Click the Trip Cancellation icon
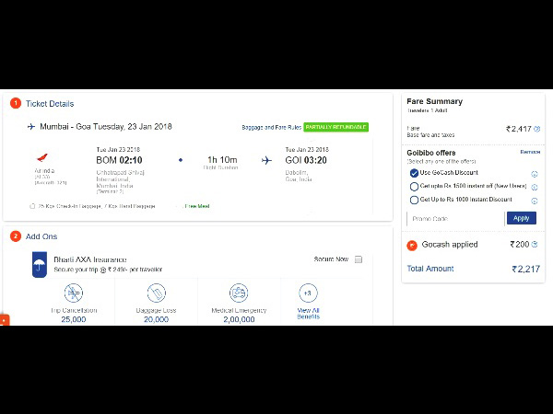The height and width of the screenshot is (414, 553). tap(74, 293)
